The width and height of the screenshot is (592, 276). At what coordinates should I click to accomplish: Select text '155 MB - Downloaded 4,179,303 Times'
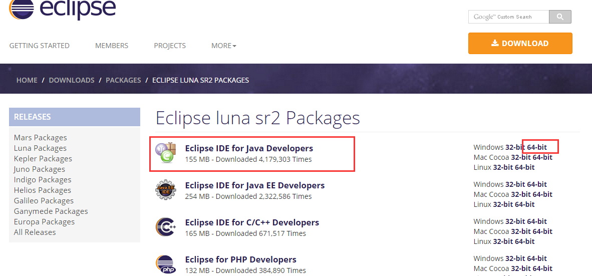[x=248, y=159]
